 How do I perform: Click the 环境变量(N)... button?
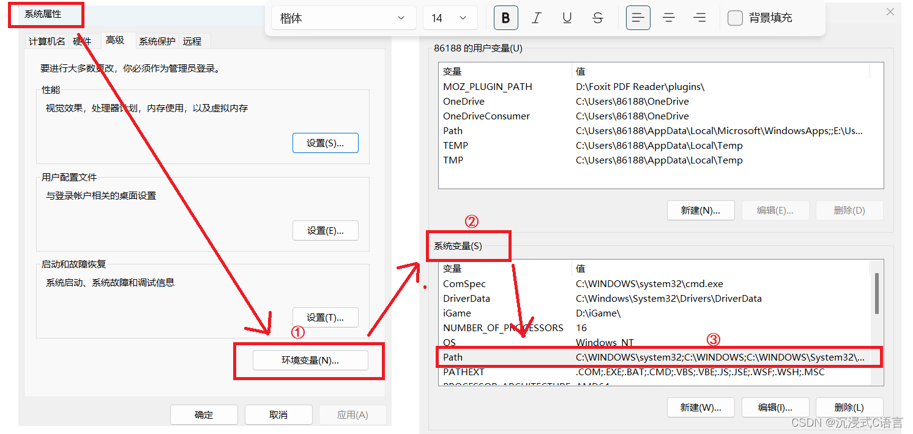(x=310, y=361)
